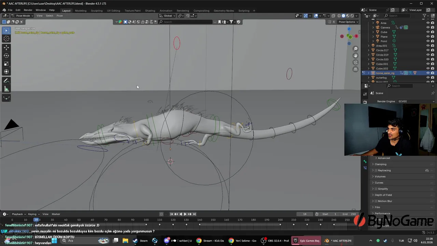The height and width of the screenshot is (246, 437).
Task: Open the outliner filter funnel
Action: click(424, 16)
